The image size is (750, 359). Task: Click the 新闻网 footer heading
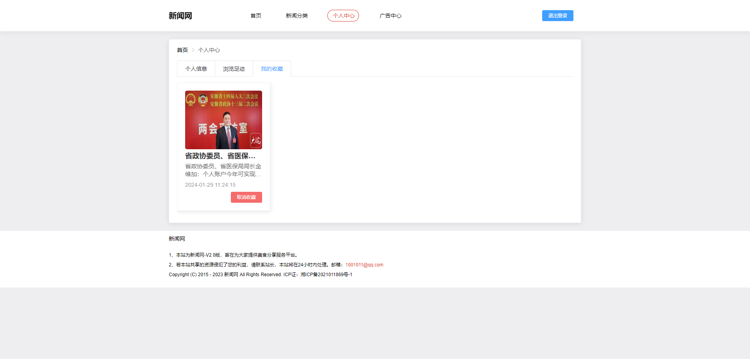pos(176,238)
